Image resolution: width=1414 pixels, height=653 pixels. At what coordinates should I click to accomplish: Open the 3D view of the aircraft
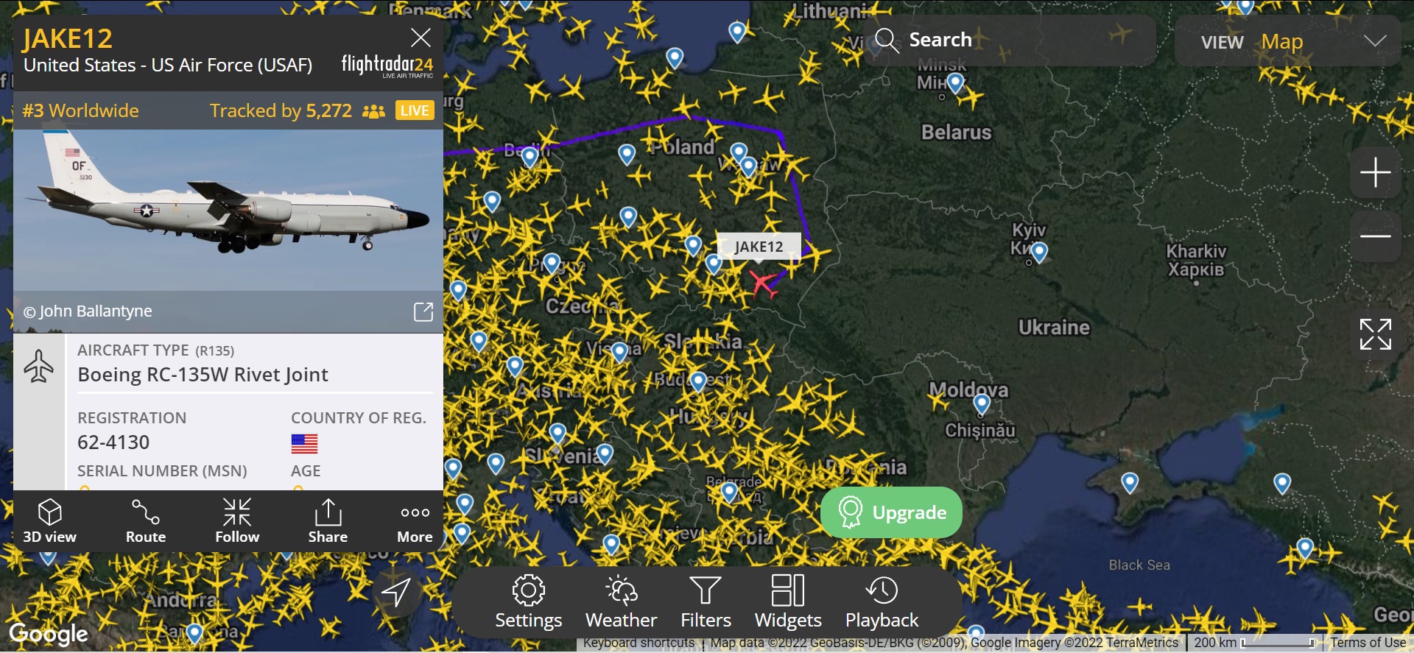tap(49, 521)
